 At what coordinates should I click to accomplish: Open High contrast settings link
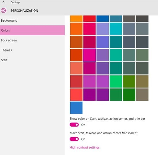pos(85,148)
